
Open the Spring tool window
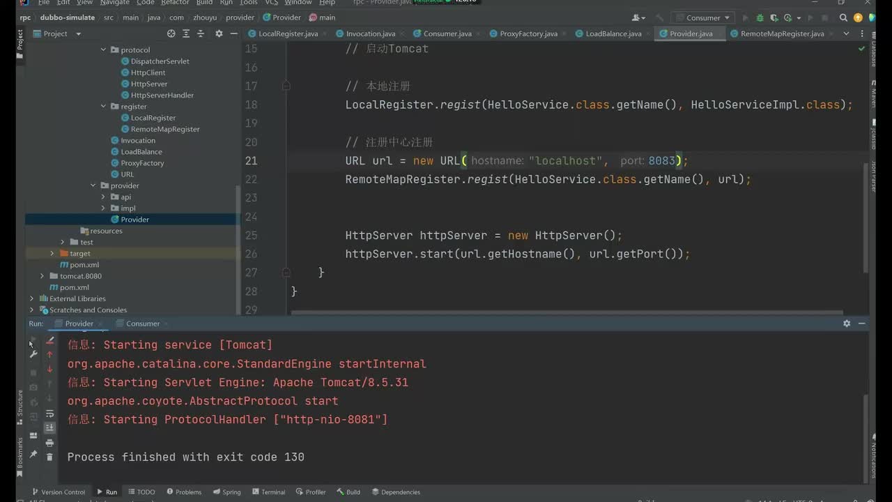coord(226,492)
